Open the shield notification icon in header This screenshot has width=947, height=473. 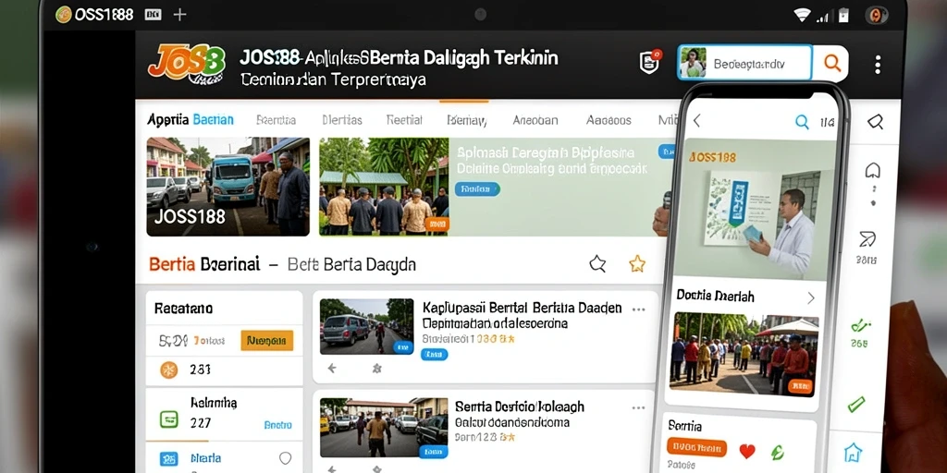[649, 62]
